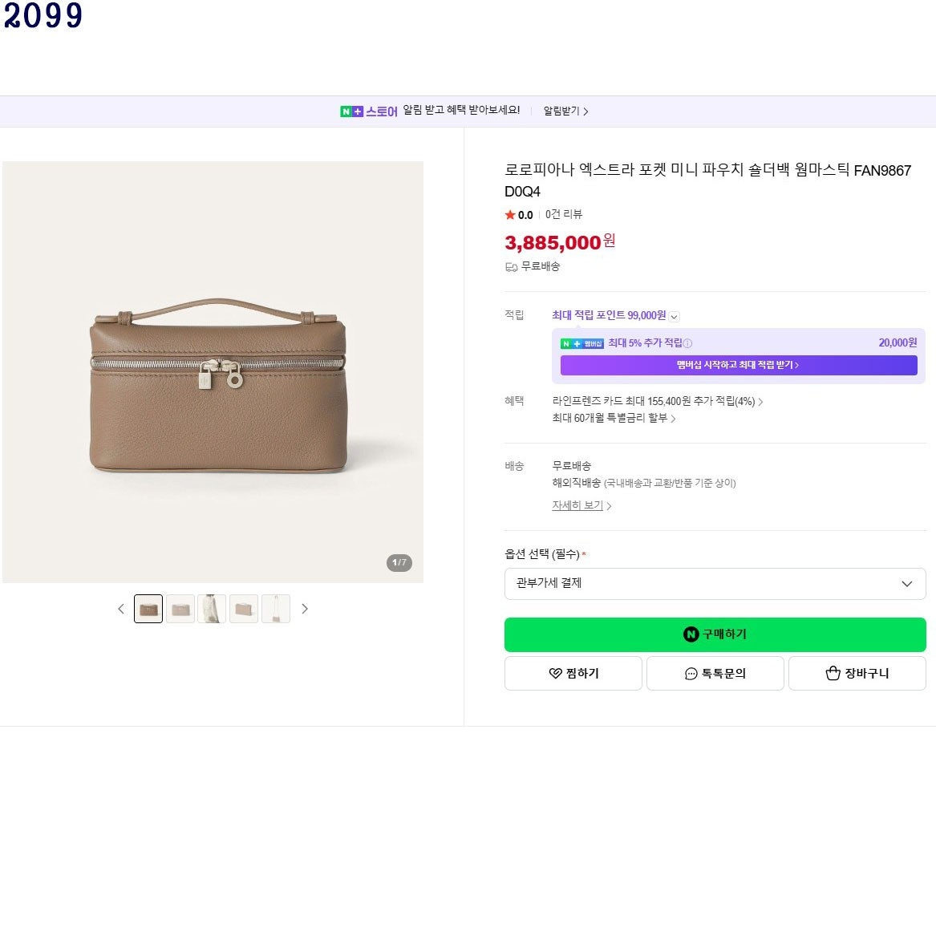Select the fifth thumbnail with strap
This screenshot has width=936, height=936.
tap(276, 609)
